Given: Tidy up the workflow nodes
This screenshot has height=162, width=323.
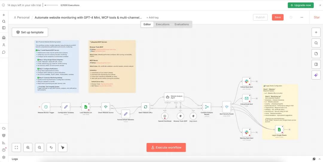Looking at the screenshot, I should coord(63,147).
